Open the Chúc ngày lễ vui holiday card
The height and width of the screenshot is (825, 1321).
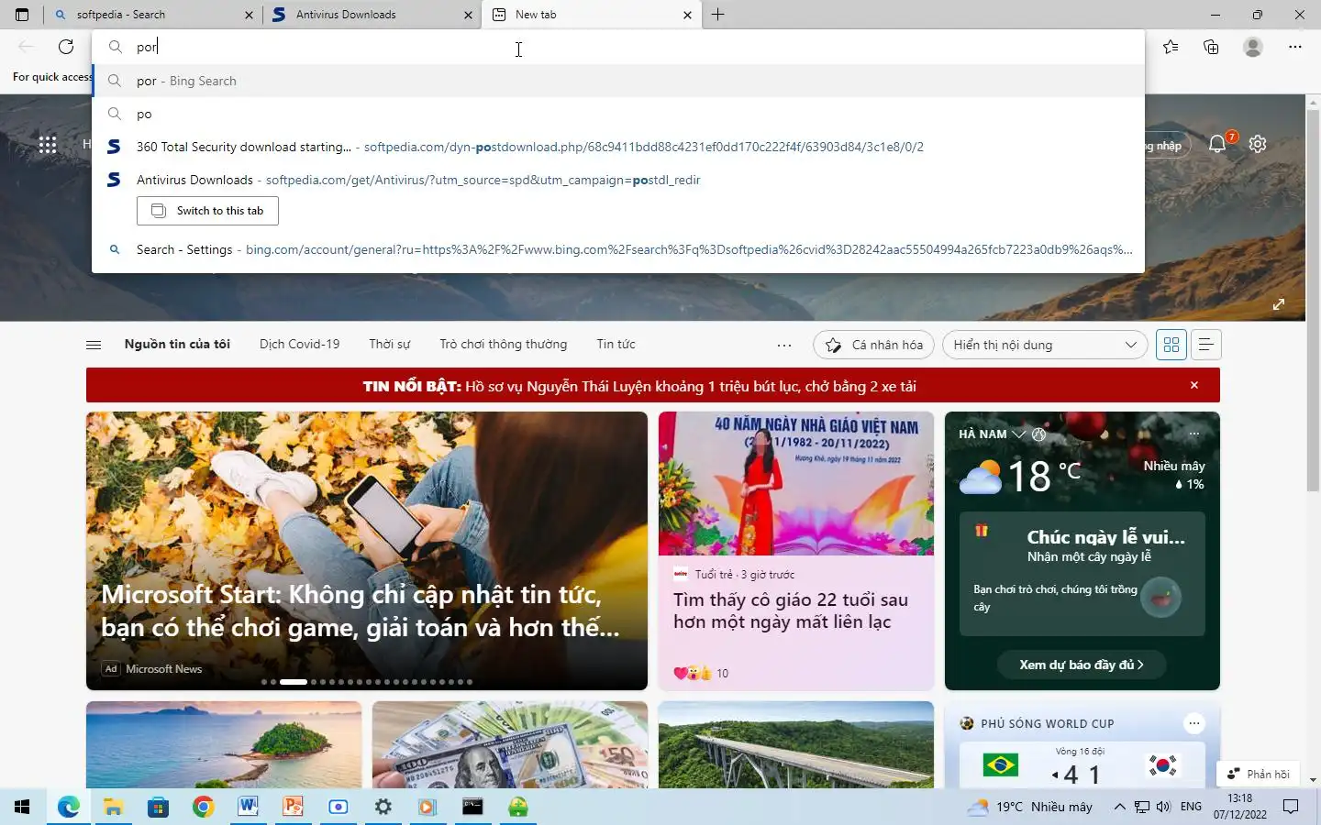(1082, 574)
